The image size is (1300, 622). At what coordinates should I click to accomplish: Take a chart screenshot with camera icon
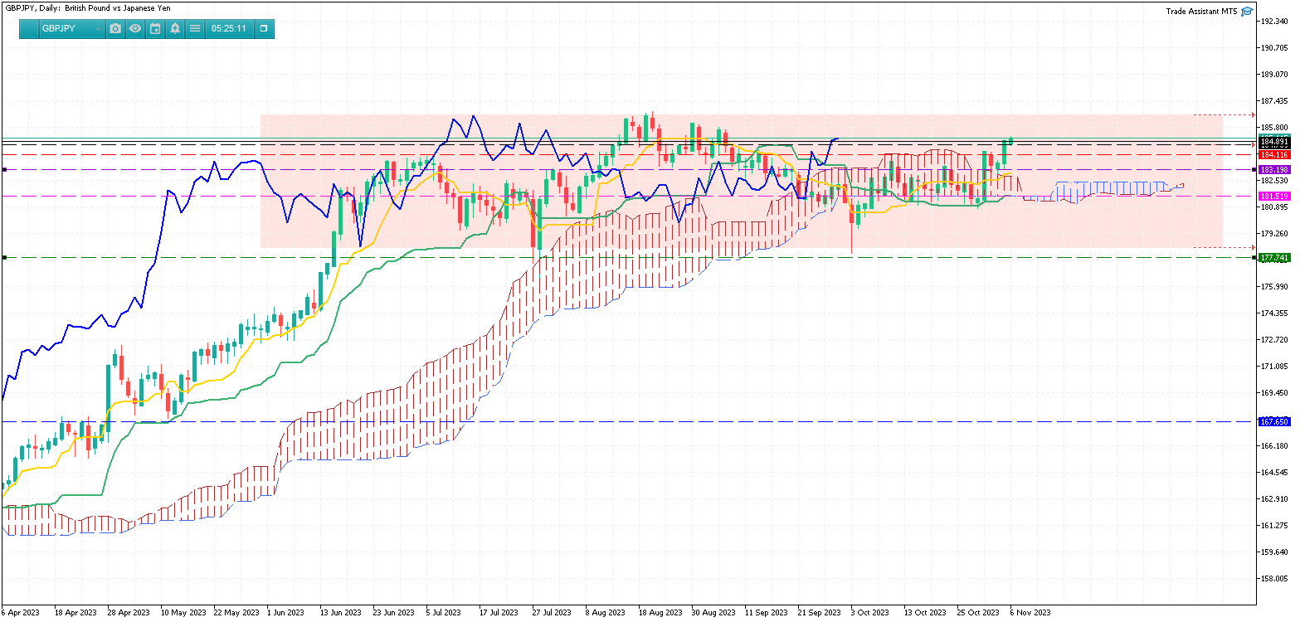coord(115,28)
